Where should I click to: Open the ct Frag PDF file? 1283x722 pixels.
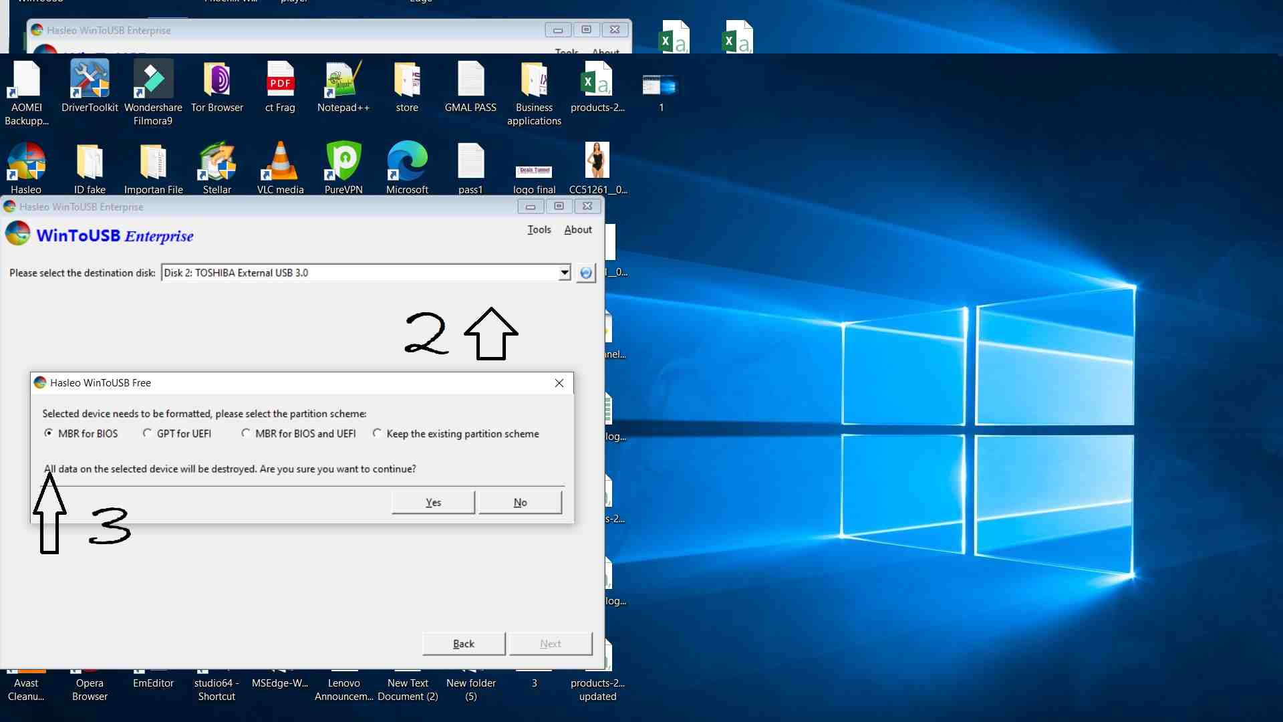click(280, 86)
